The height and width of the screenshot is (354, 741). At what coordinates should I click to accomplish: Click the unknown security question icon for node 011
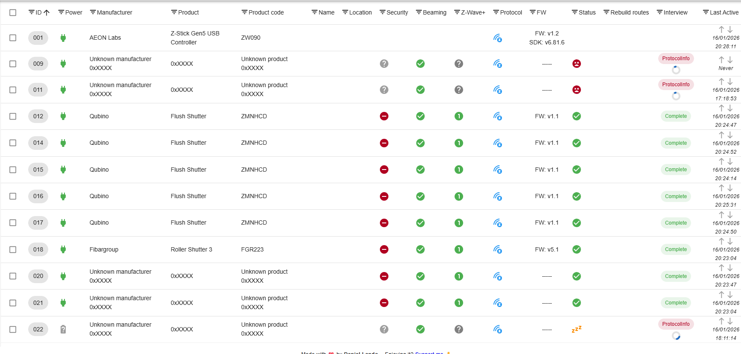coord(384,90)
